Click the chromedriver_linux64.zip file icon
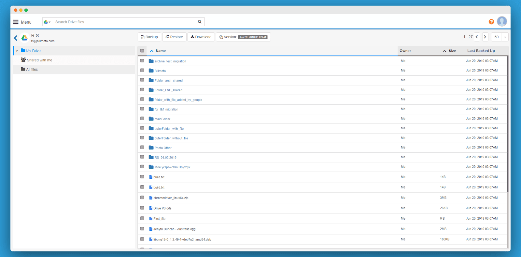The height and width of the screenshot is (257, 521). click(151, 198)
